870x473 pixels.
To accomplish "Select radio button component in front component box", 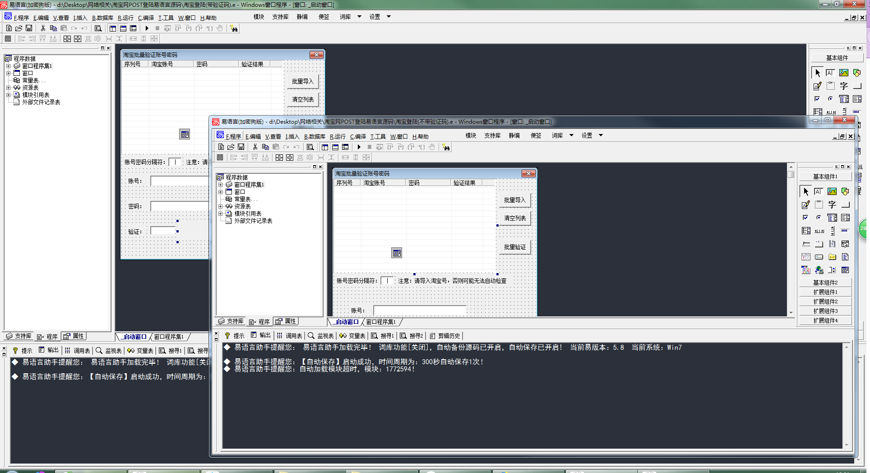I will click(819, 218).
